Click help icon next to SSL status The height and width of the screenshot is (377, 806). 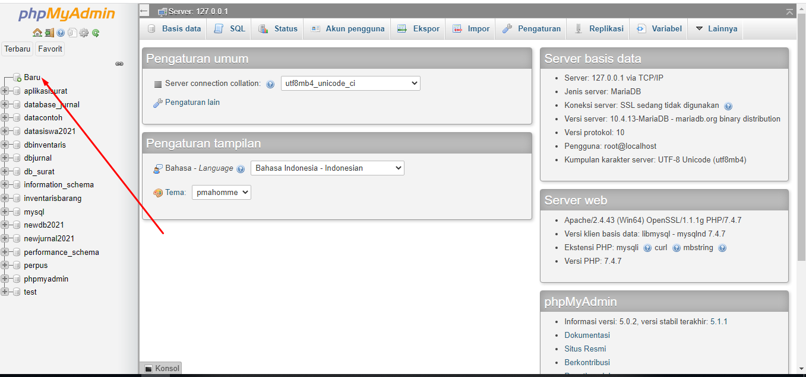pos(728,106)
